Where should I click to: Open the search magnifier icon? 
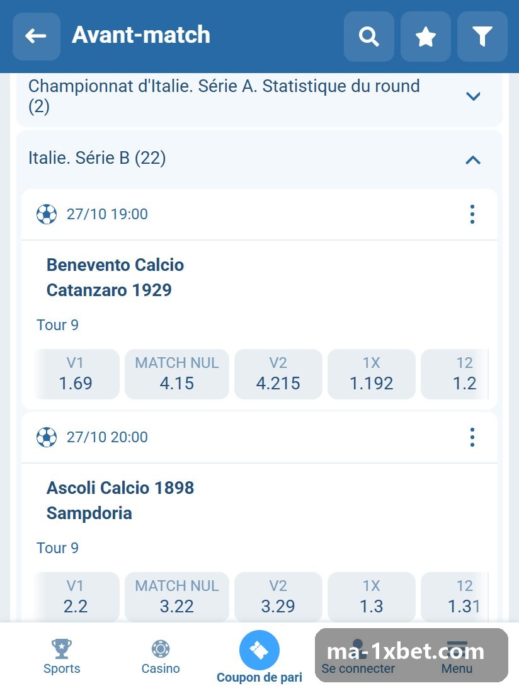coord(369,37)
